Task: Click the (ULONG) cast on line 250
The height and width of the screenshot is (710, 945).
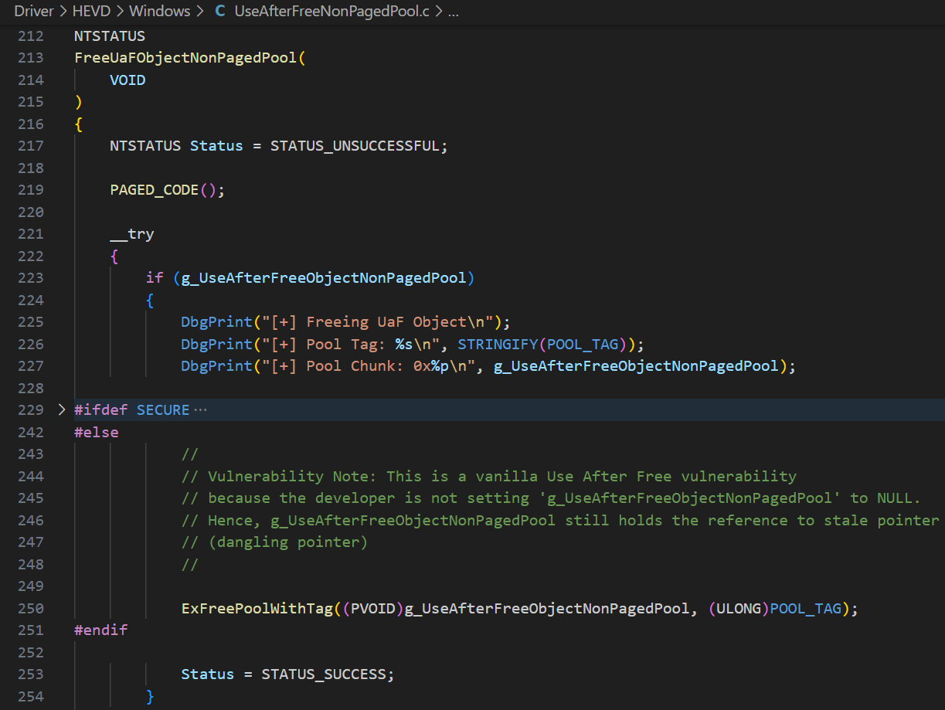Action: 739,608
